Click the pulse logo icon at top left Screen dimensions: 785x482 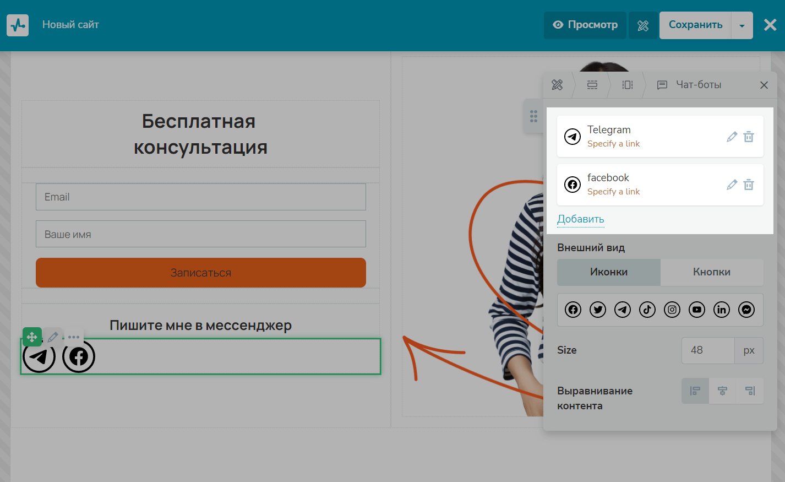coord(18,25)
